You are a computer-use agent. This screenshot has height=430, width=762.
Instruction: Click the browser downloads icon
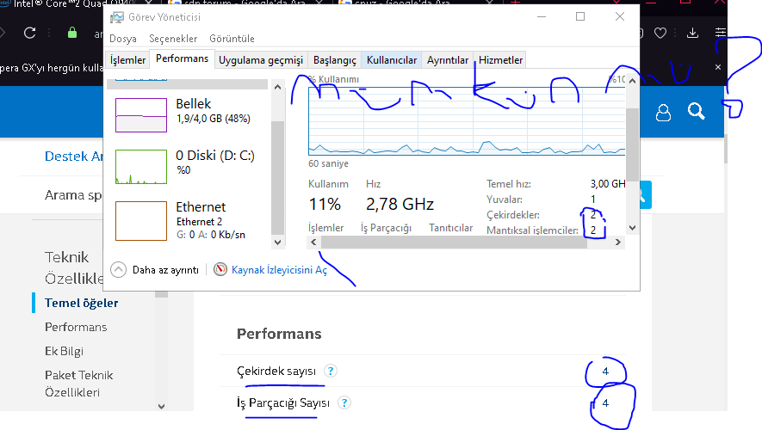[692, 33]
